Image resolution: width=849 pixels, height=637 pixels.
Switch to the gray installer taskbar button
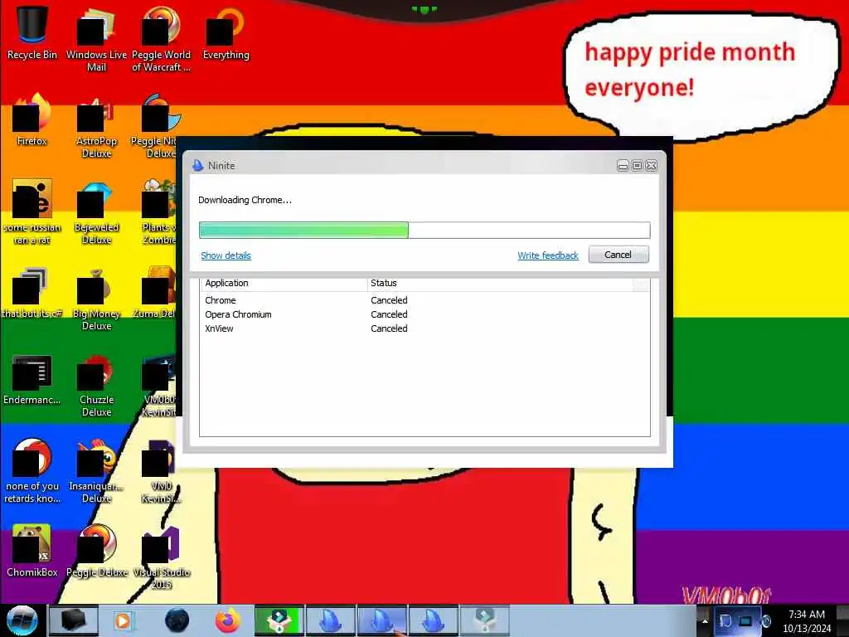484,620
